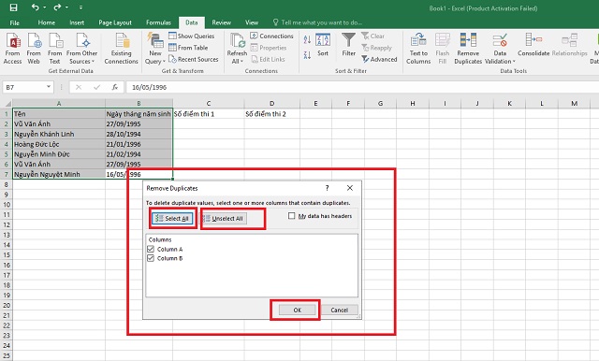Viewport: 599px width, 361px height.
Task: Select cell Số điểm thi 2
Action: click(272, 114)
